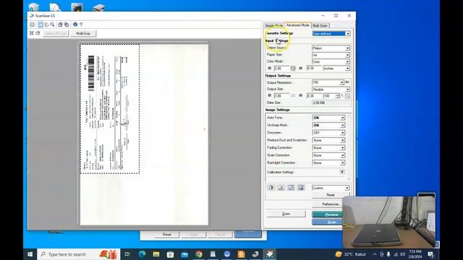Click the green Preview button
The image size is (463, 260).
(x=327, y=214)
